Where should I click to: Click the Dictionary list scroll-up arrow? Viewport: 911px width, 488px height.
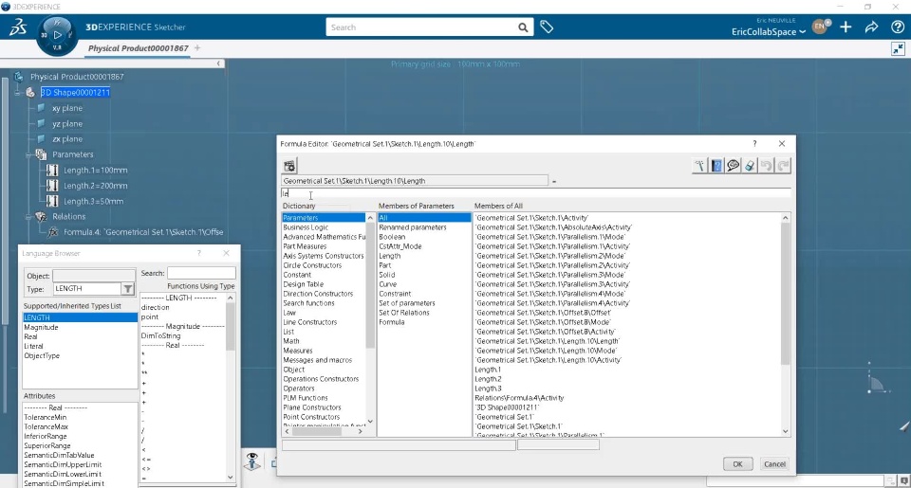click(x=370, y=218)
